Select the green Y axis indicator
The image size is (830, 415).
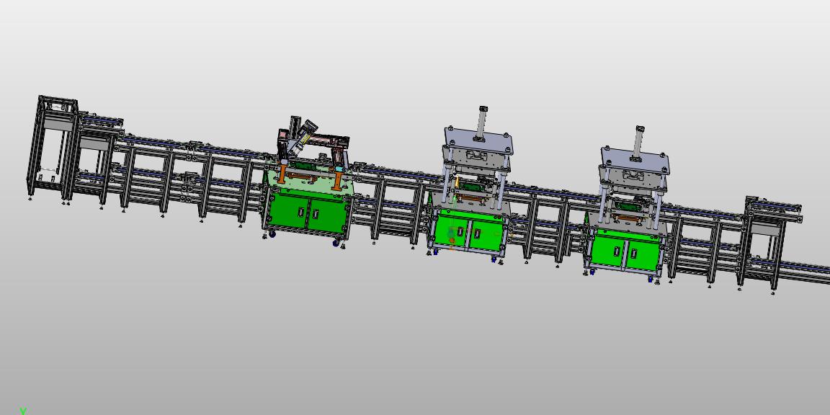click(x=23, y=410)
